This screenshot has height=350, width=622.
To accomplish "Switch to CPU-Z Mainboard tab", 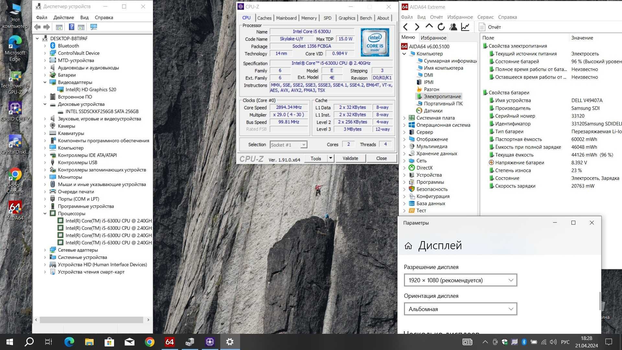I will click(286, 18).
